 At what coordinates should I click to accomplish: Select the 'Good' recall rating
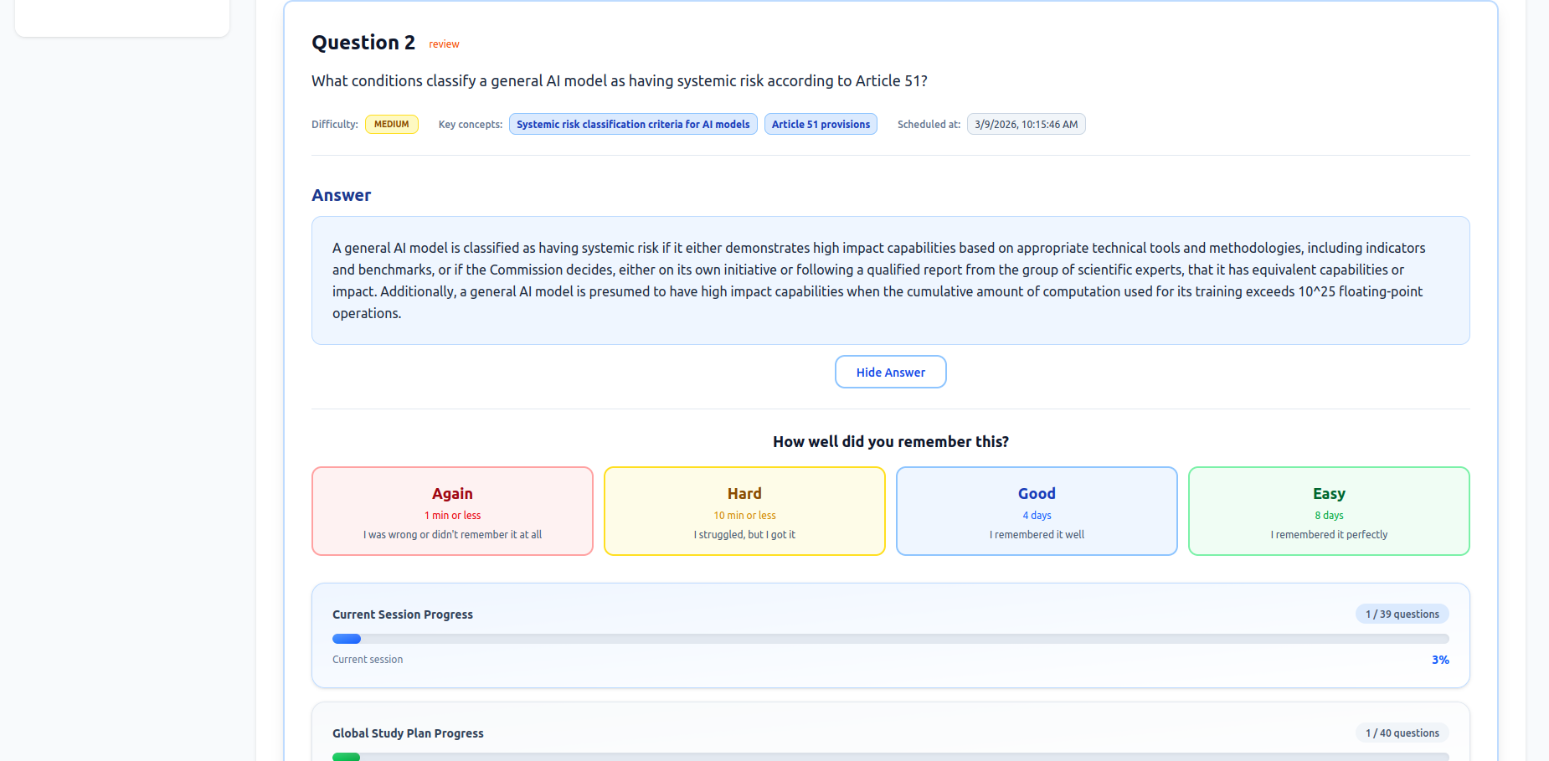pyautogui.click(x=1036, y=511)
